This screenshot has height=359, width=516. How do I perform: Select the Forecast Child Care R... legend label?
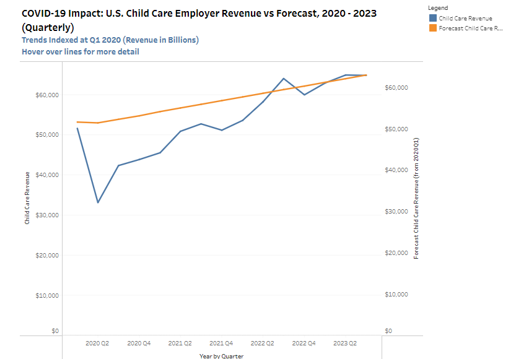(470, 28)
